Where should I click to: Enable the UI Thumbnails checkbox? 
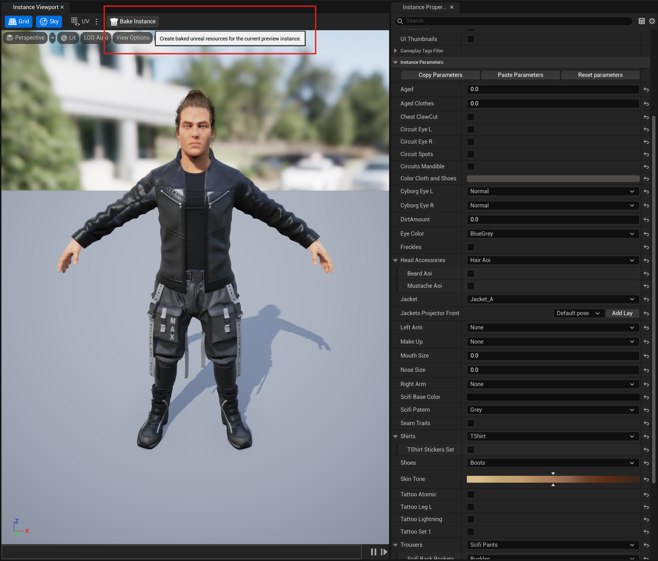tap(471, 39)
